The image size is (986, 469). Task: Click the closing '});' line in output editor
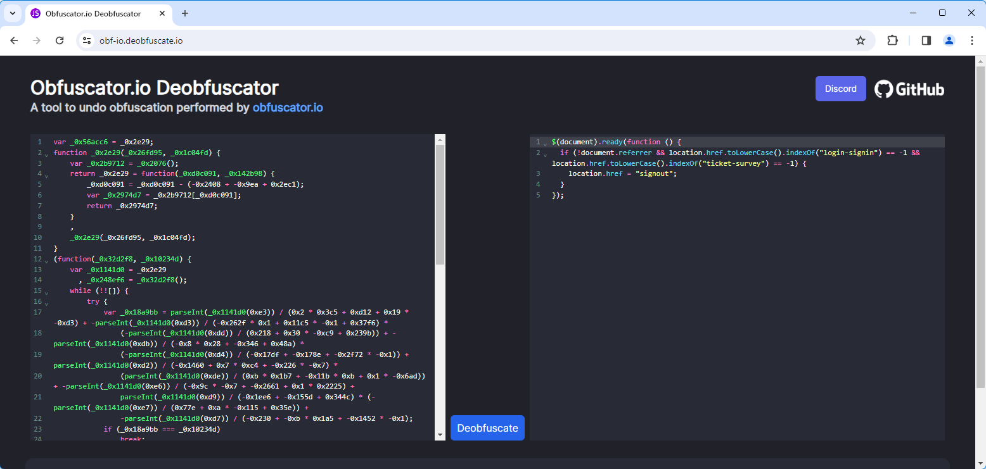(558, 195)
